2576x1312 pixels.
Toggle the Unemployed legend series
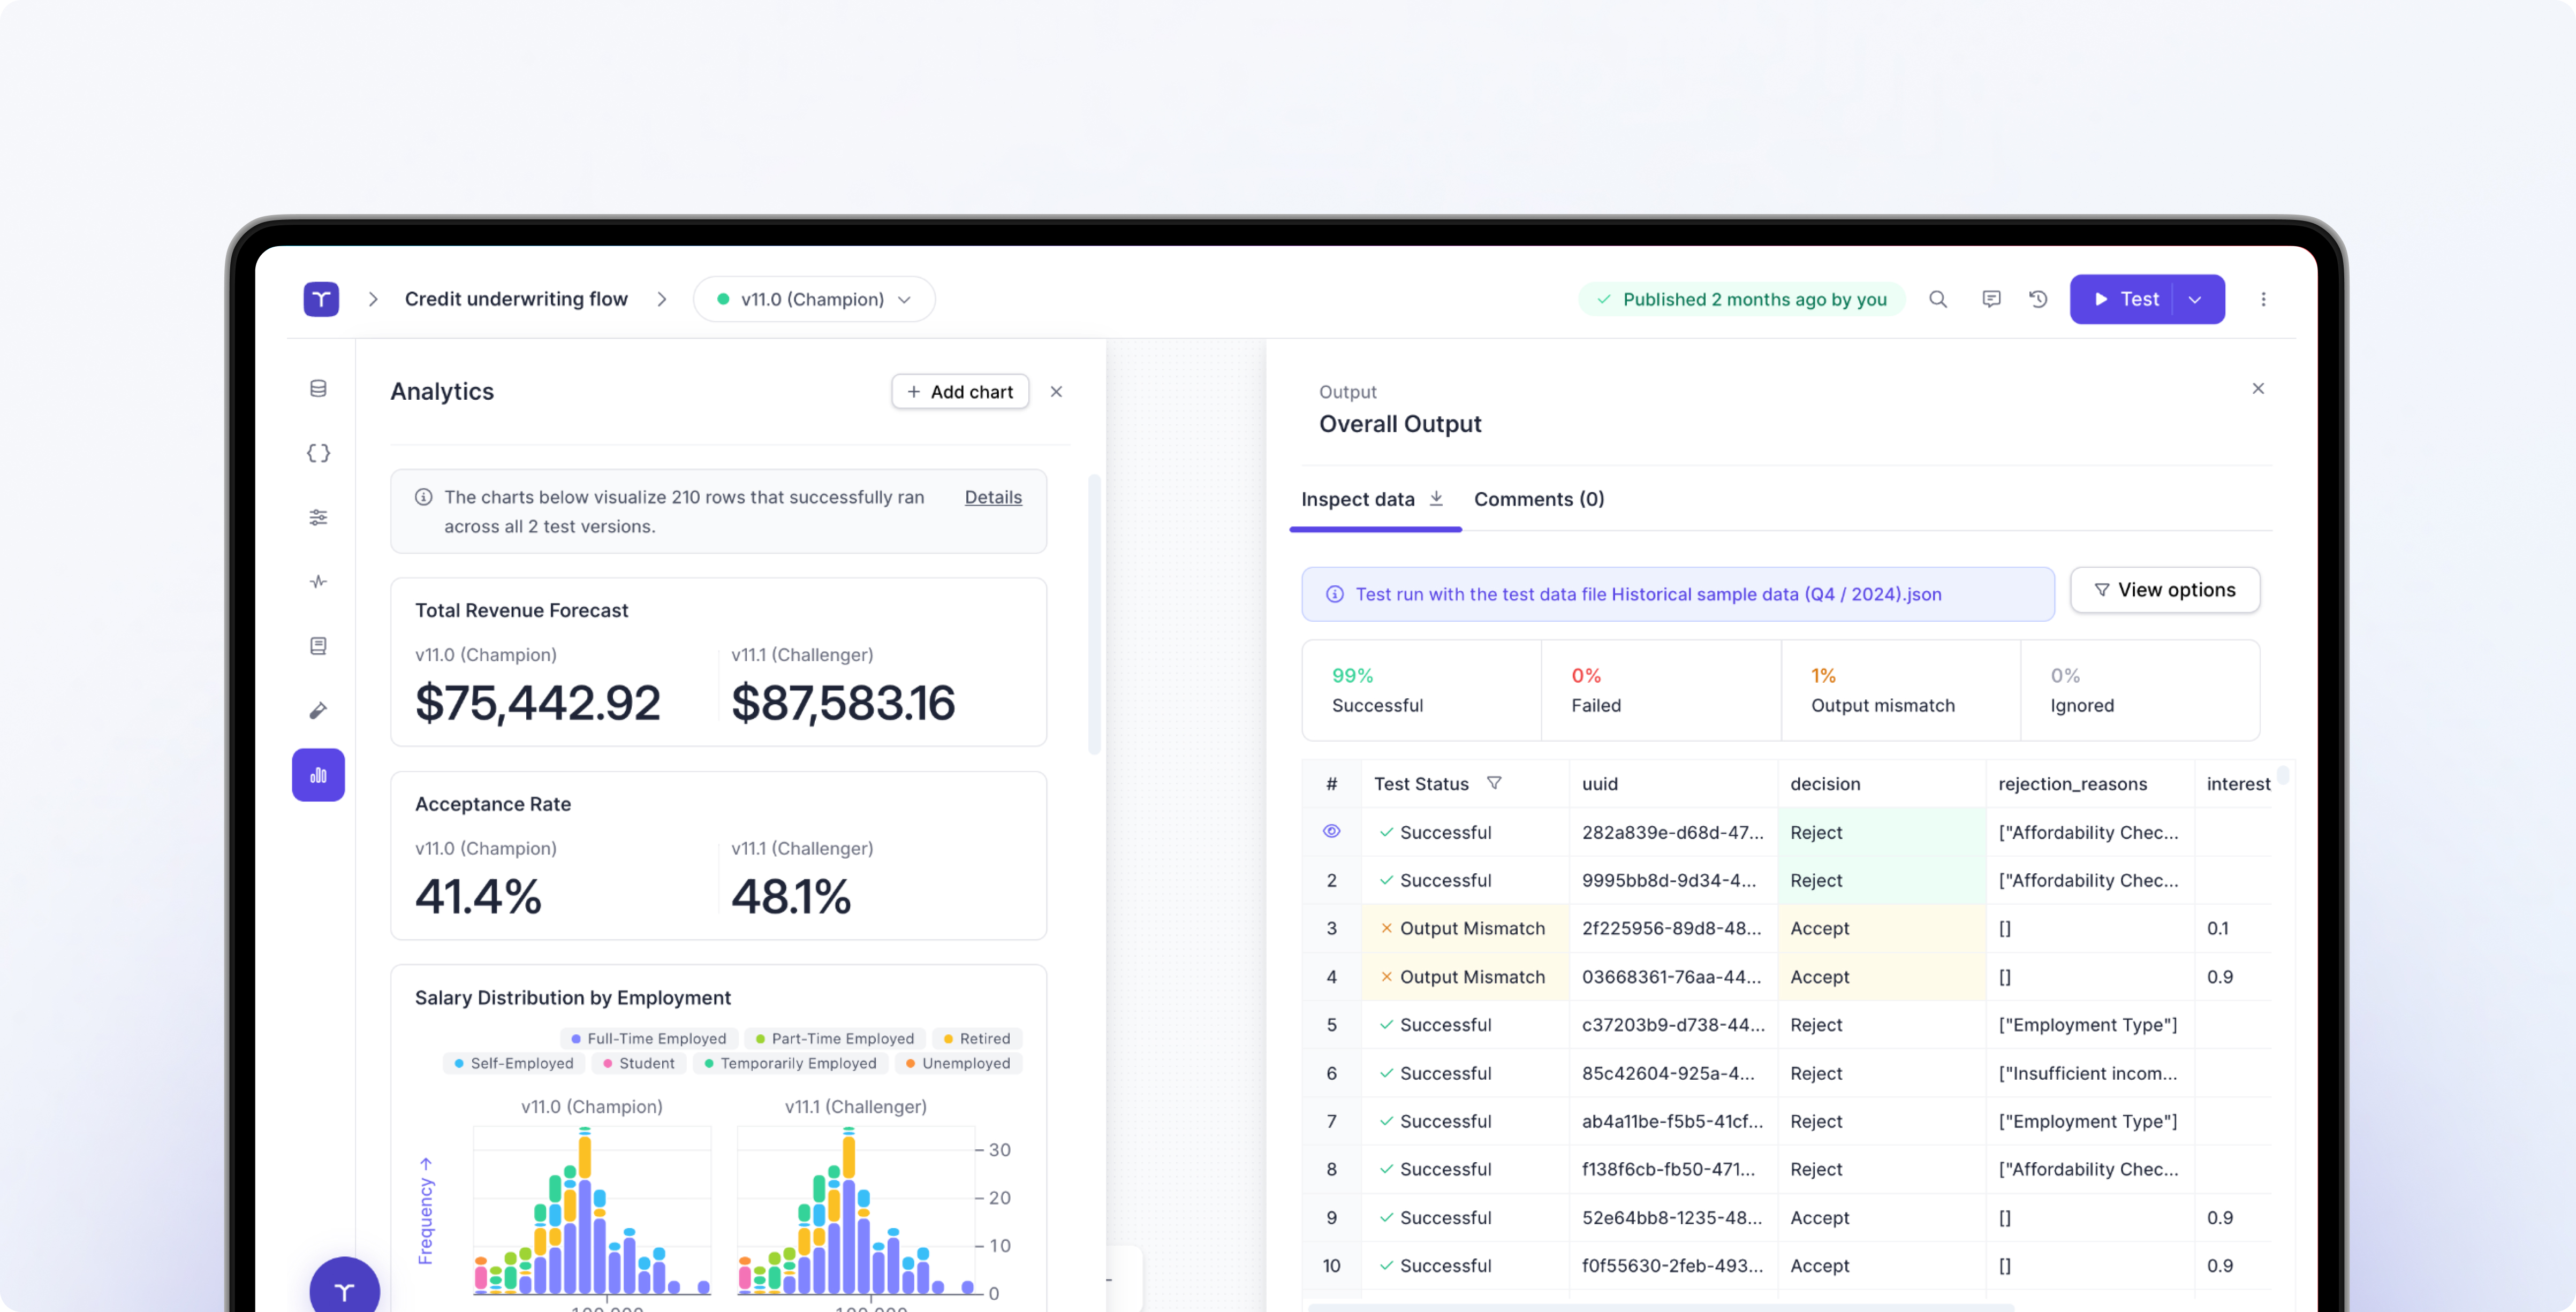[x=957, y=1063]
